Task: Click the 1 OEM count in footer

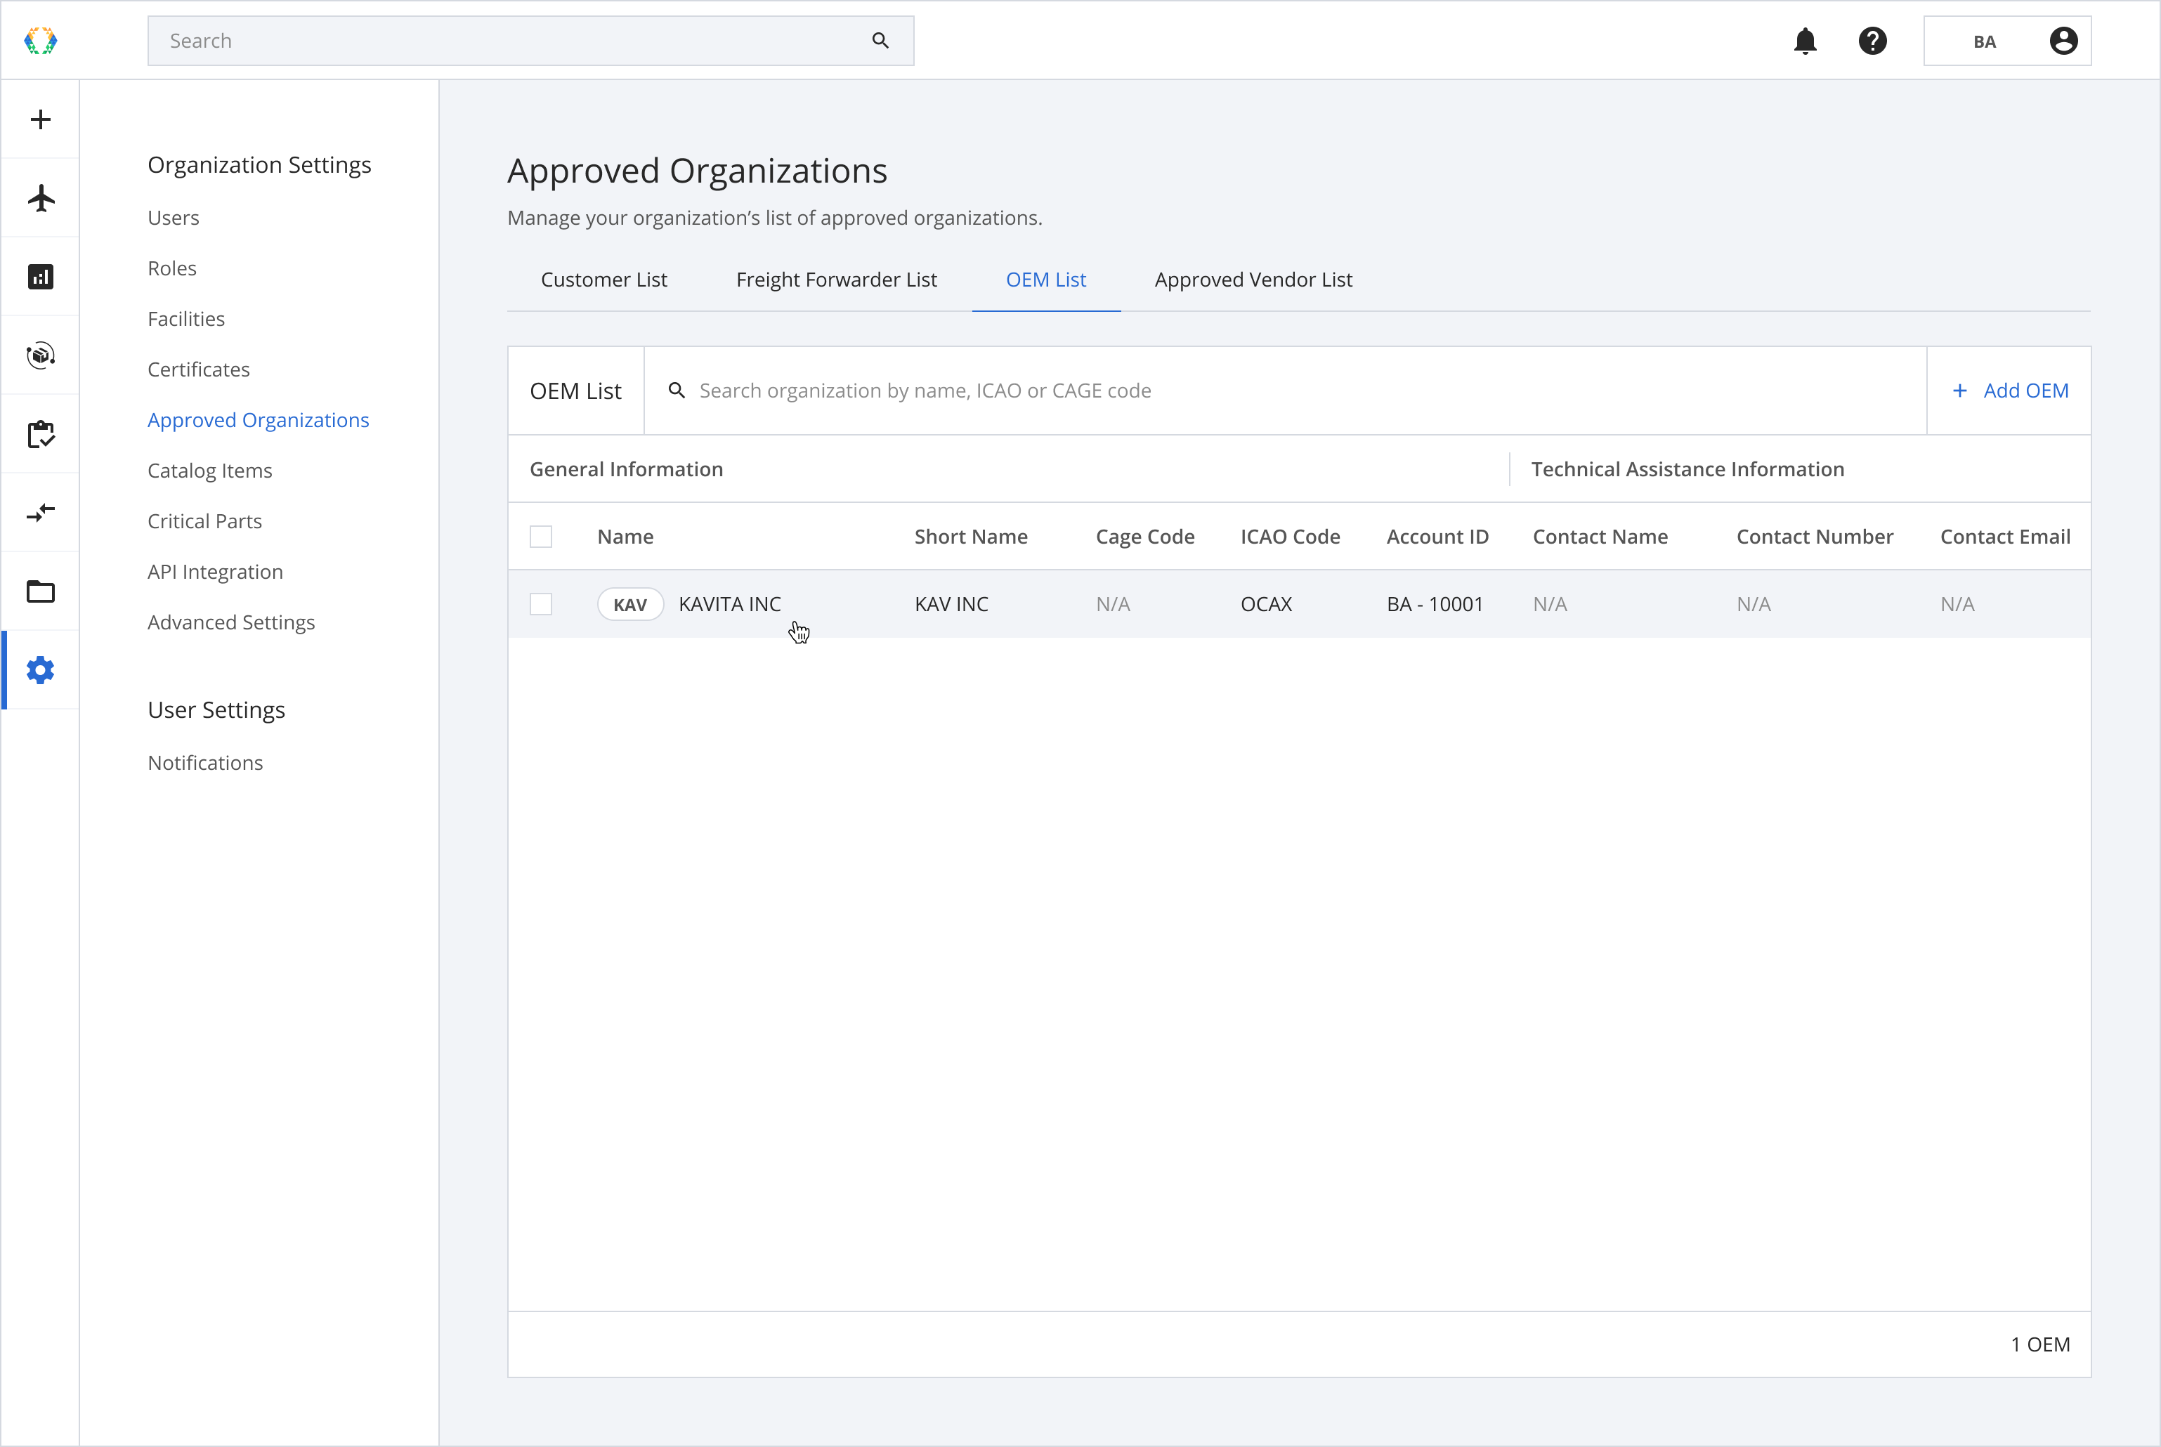Action: pos(2040,1344)
